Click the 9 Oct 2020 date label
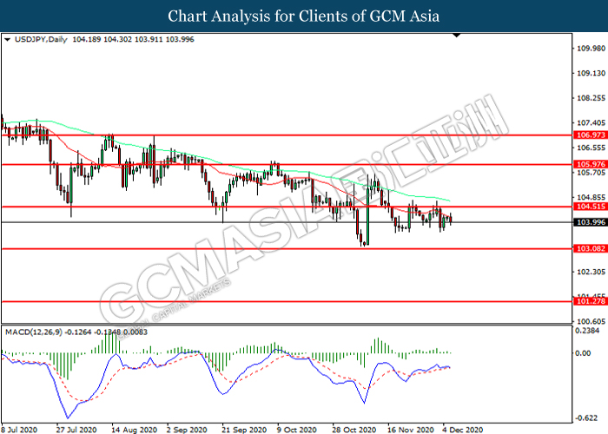608x434 pixels. [x=297, y=430]
